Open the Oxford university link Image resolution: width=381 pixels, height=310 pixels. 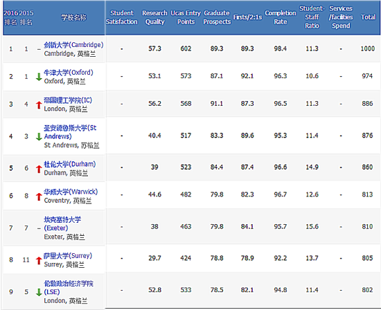69,73
